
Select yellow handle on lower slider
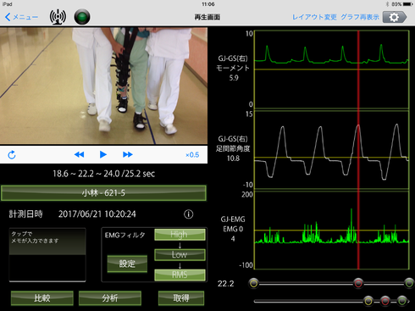pyautogui.click(x=368, y=301)
